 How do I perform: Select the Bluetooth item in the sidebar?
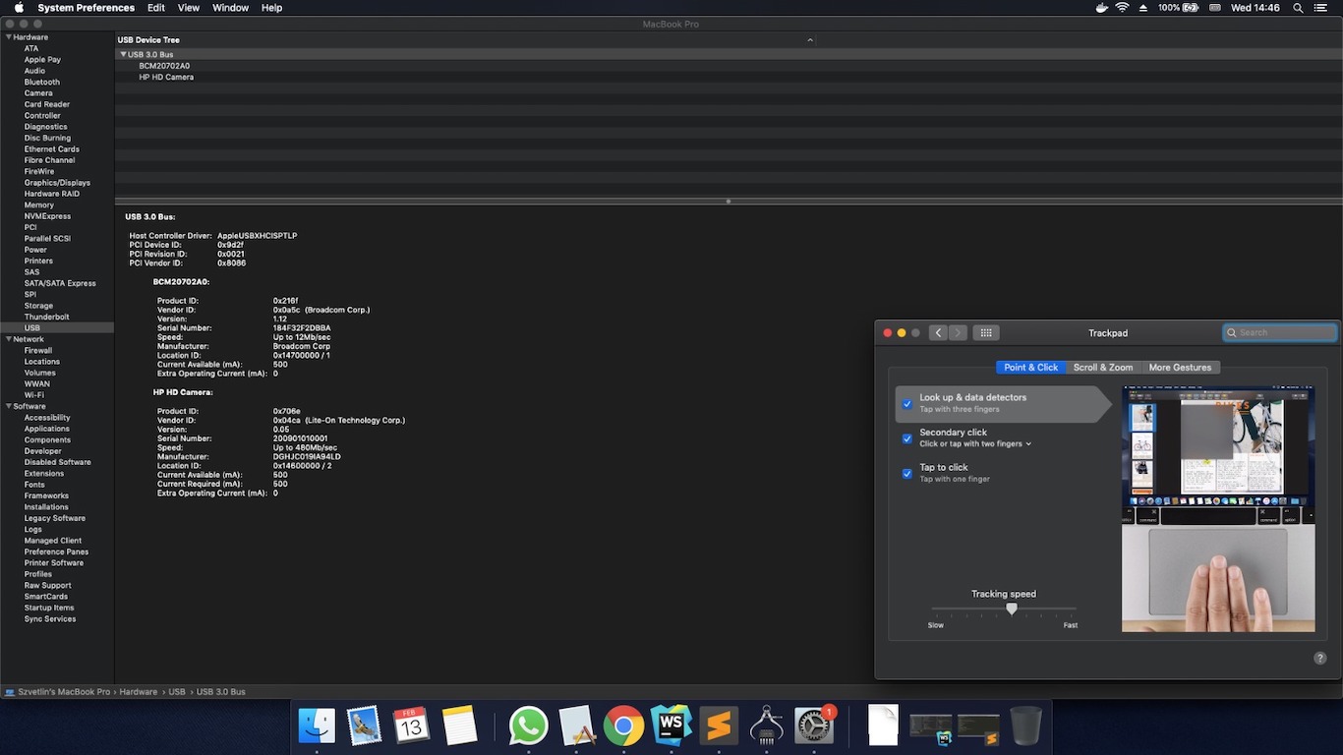[42, 83]
